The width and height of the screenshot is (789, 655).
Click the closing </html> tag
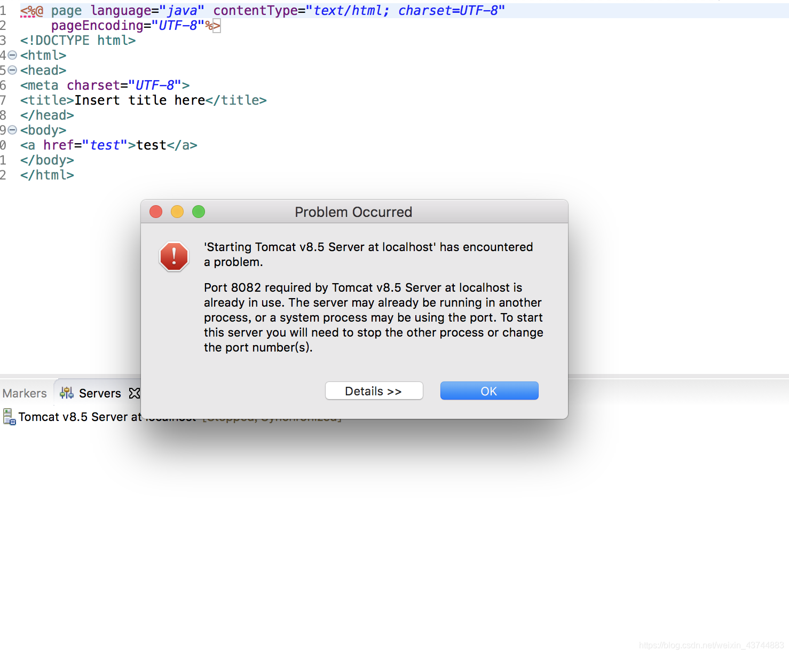pyautogui.click(x=47, y=175)
